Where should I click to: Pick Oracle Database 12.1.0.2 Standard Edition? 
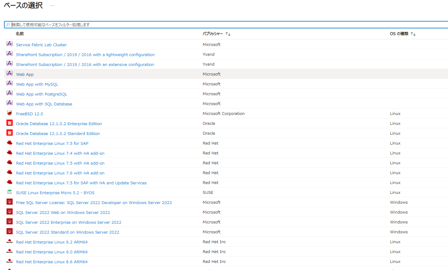[58, 133]
